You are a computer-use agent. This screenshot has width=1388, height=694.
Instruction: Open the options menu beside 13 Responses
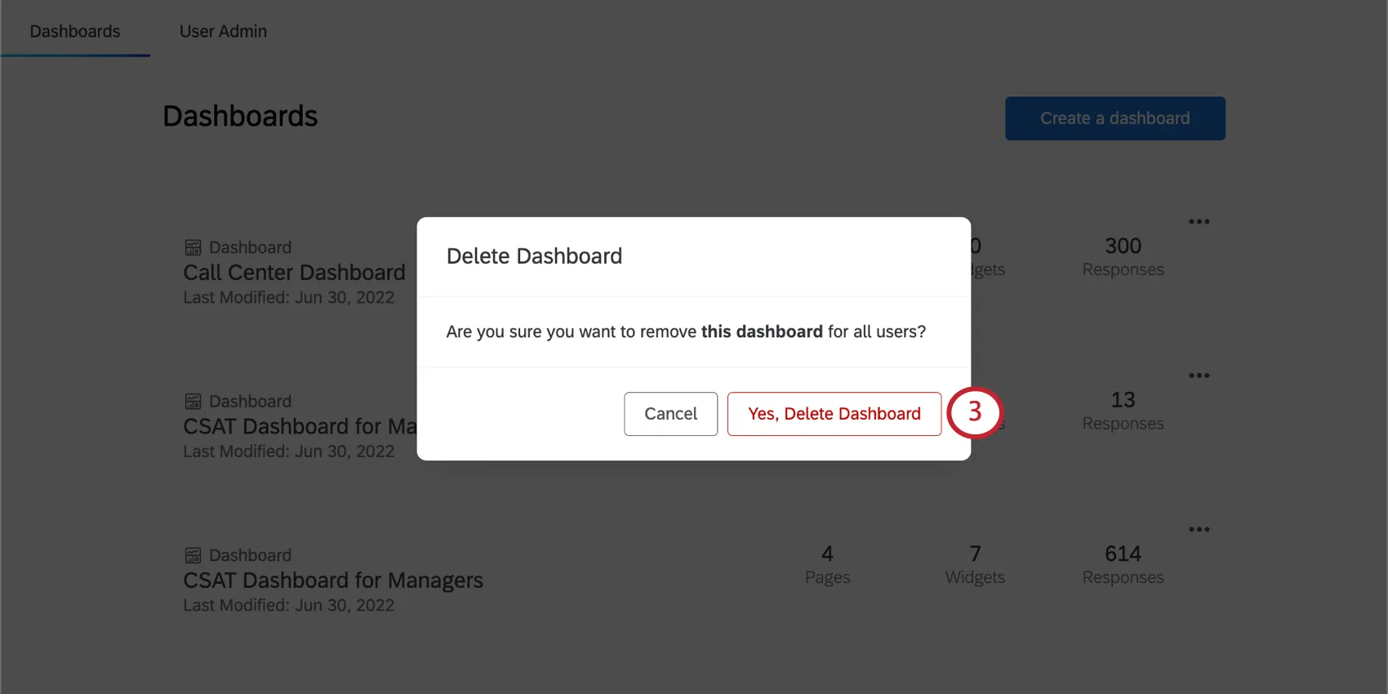(x=1199, y=375)
